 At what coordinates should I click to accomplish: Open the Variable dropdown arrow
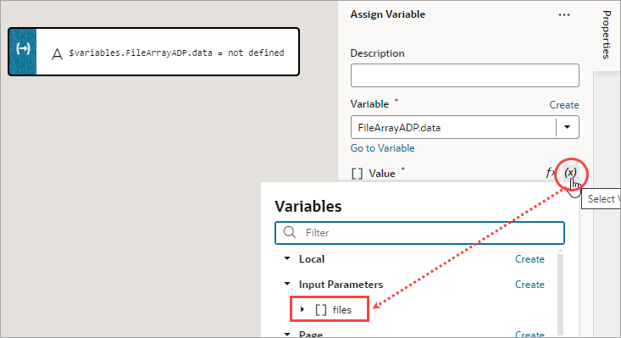[x=567, y=127]
